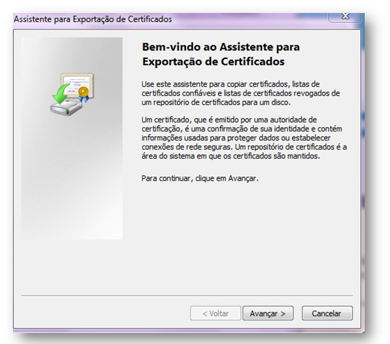Click the horizontal separator line above the buttons
This screenshot has width=390, height=344.
point(187,296)
